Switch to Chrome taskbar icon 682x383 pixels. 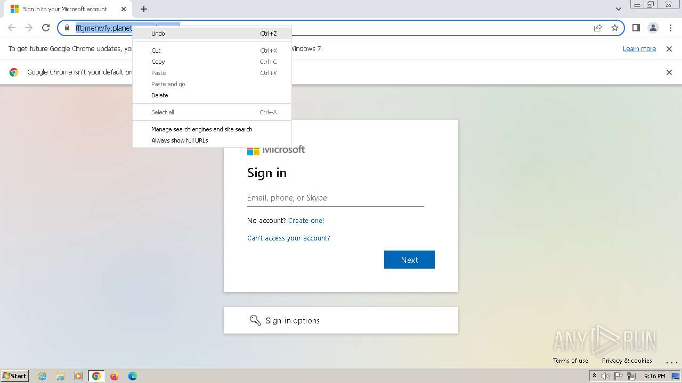96,376
